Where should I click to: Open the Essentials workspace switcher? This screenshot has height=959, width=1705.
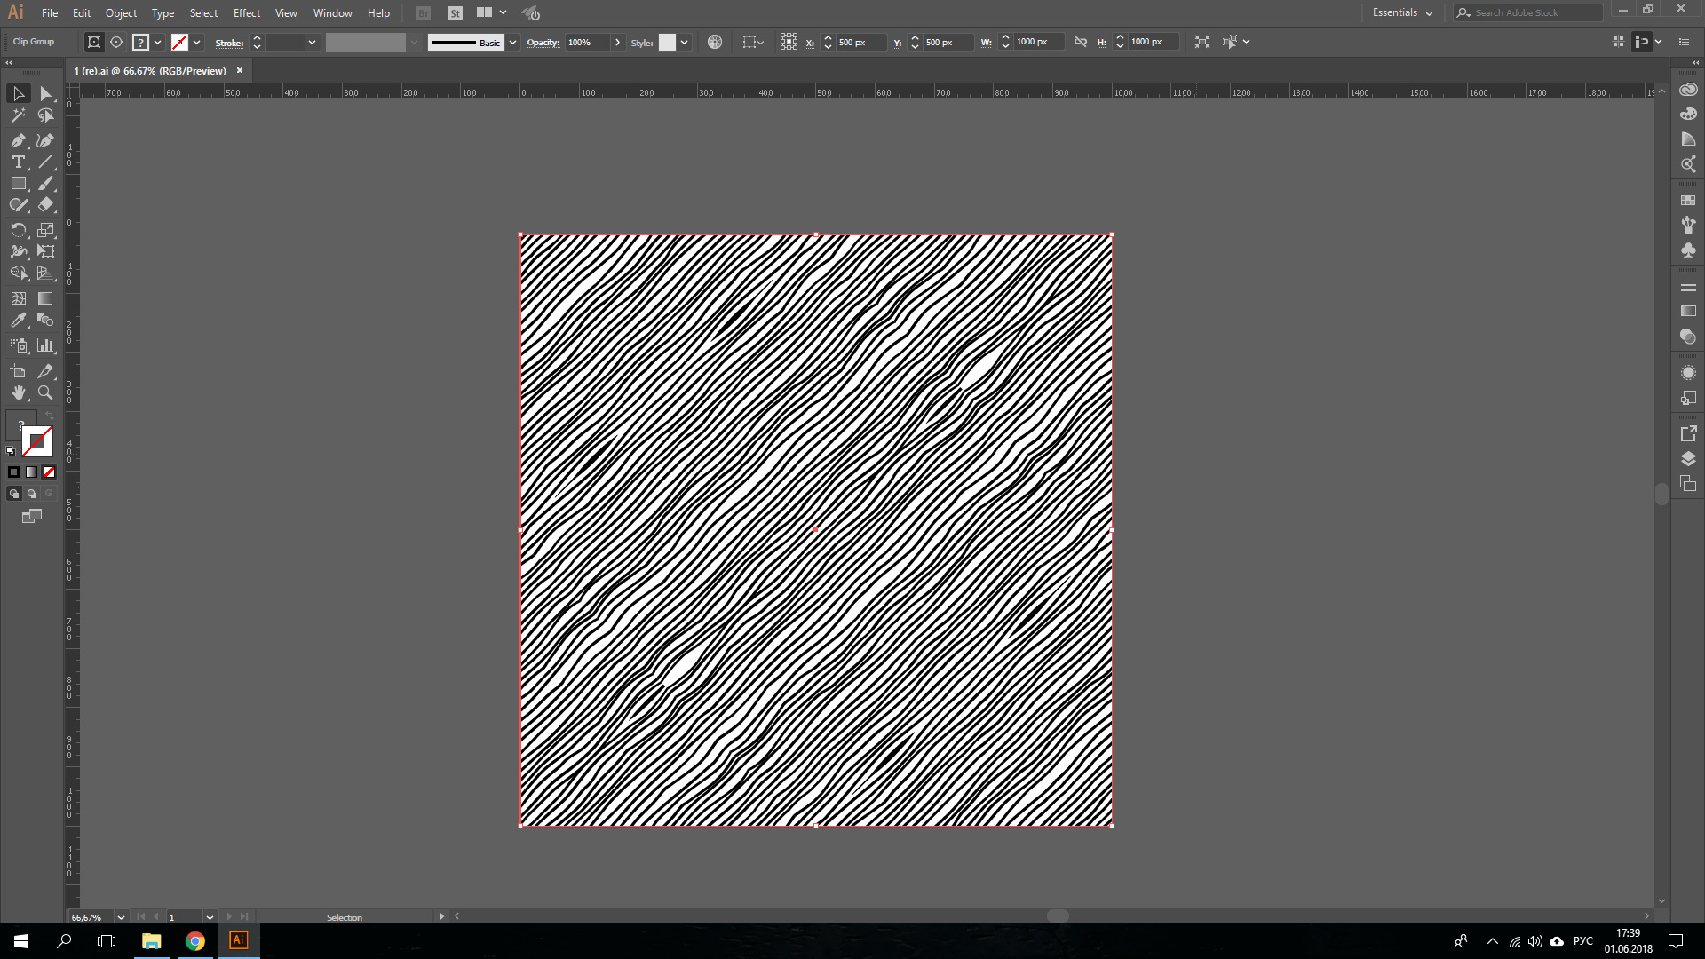[x=1402, y=12]
